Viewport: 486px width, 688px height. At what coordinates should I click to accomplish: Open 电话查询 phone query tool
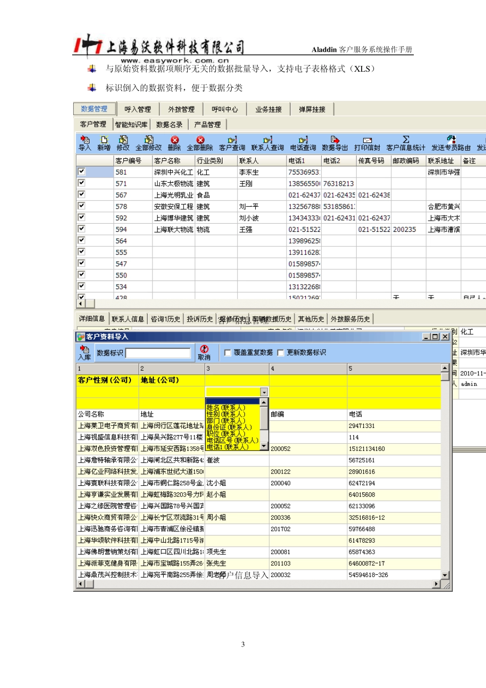click(303, 143)
